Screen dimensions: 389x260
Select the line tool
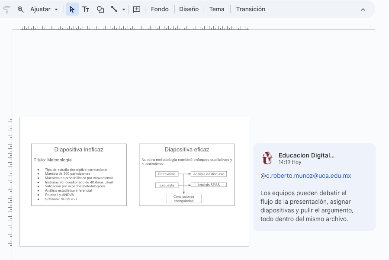pyautogui.click(x=114, y=9)
